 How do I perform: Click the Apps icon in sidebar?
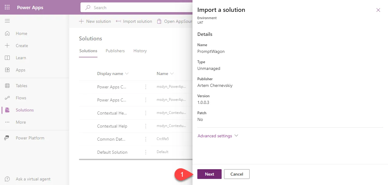coord(7,70)
